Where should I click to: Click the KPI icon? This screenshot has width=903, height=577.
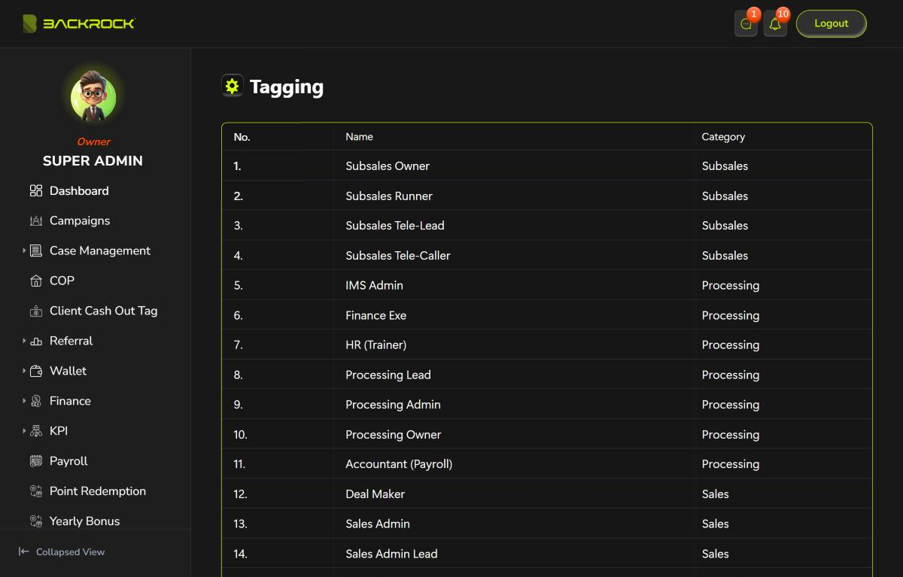36,432
